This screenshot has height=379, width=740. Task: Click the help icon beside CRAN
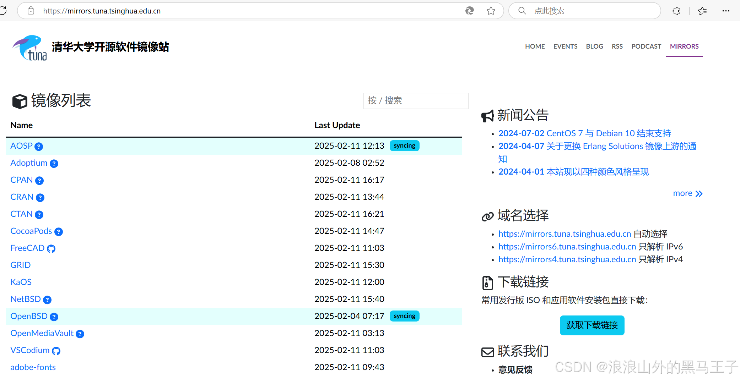coord(40,198)
